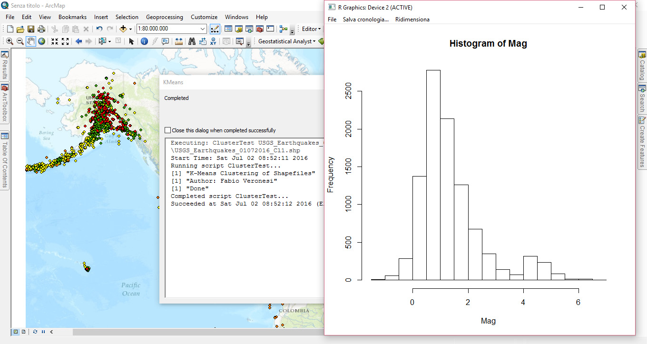Show the Table Of Contents sidebar tab

[x=4, y=152]
